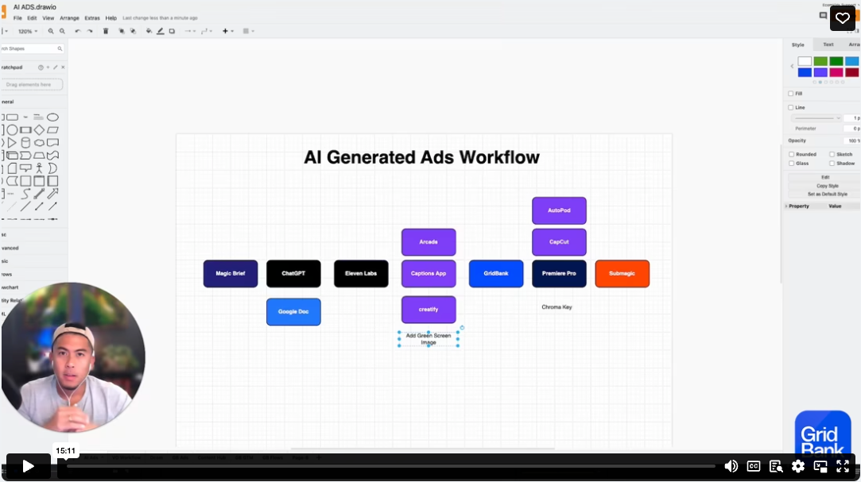The image size is (861, 482).
Task: Open the Arrange menu
Action: click(69, 17)
